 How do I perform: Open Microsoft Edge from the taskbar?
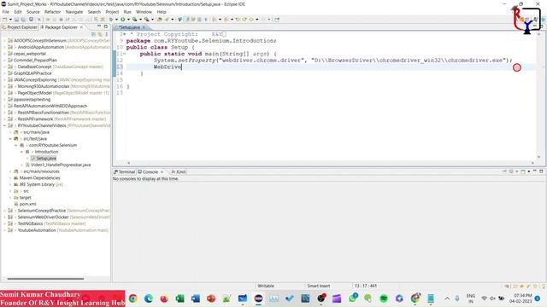149,298
